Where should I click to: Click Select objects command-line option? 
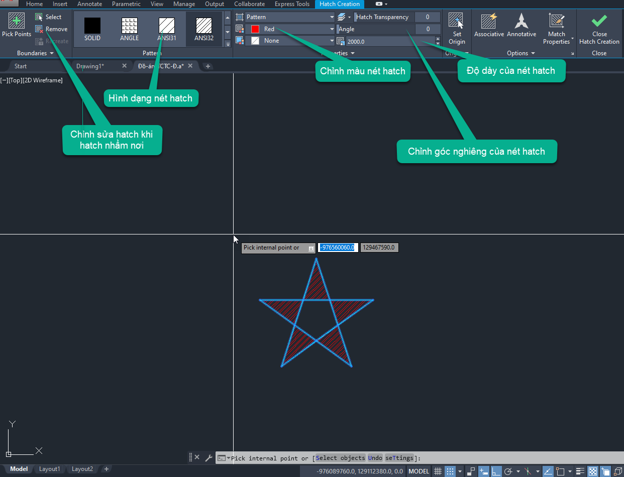pyautogui.click(x=340, y=458)
